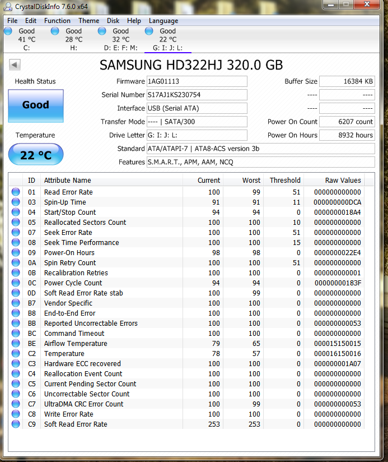388x462 pixels.
Task: Click the Threshold column header
Action: [283, 181]
